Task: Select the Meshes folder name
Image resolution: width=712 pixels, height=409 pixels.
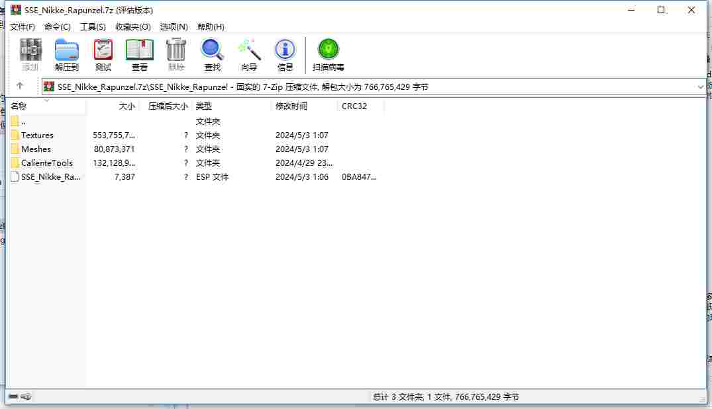Action: 36,149
